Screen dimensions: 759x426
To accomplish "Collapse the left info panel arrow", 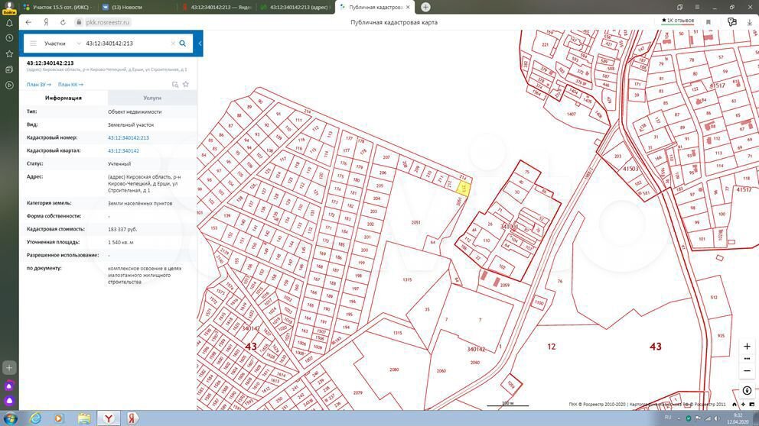I will click(x=200, y=44).
